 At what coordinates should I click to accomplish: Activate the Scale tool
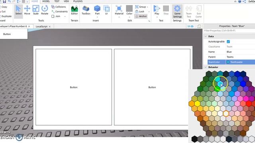point(36,10)
